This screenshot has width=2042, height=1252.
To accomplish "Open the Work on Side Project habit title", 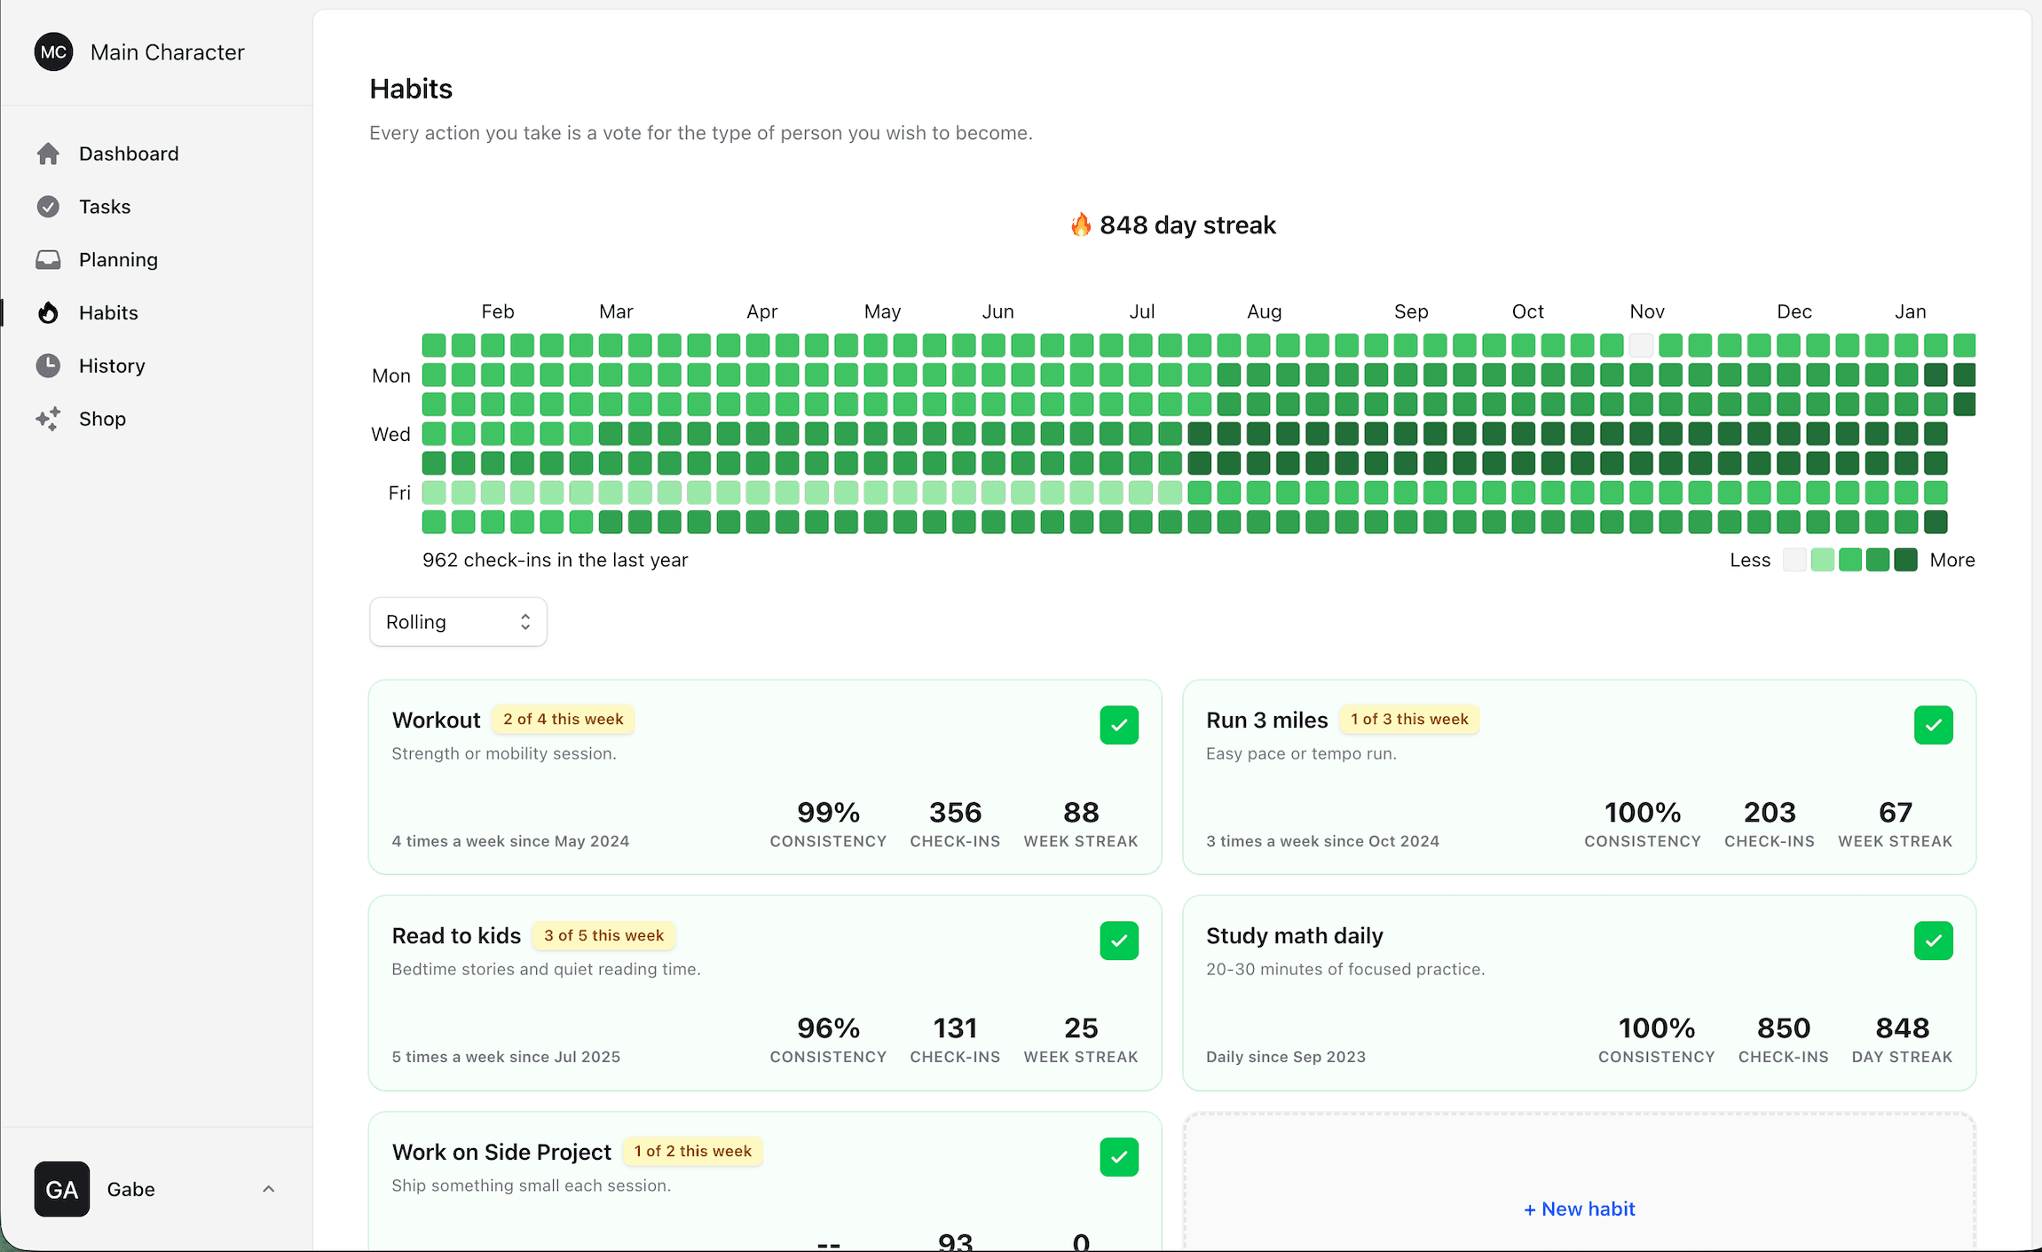I will (x=501, y=1152).
